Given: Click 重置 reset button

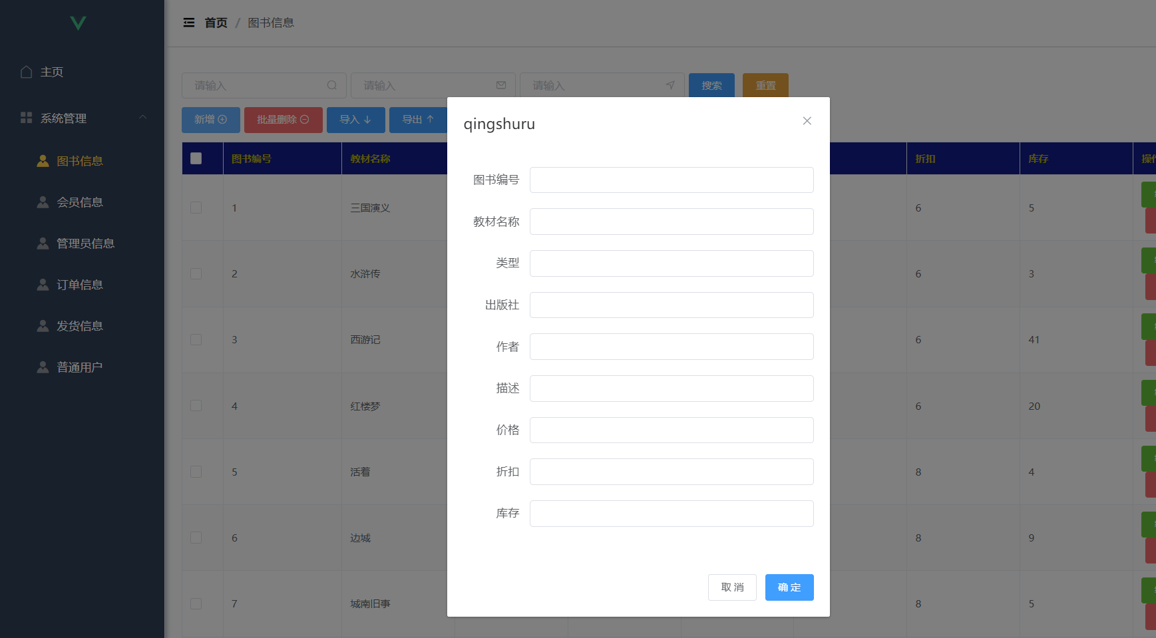Looking at the screenshot, I should click(765, 86).
